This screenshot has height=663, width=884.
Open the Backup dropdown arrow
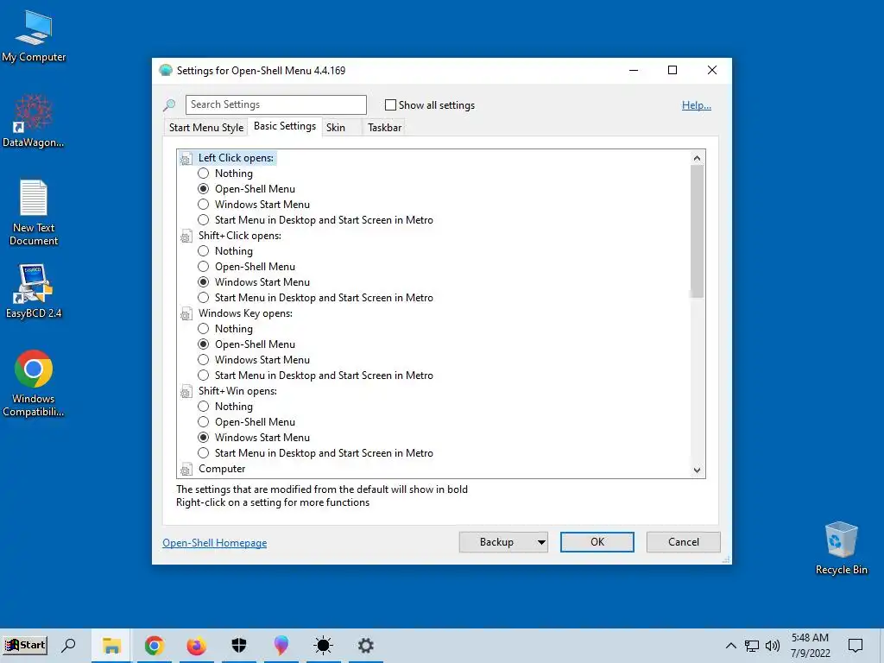540,542
